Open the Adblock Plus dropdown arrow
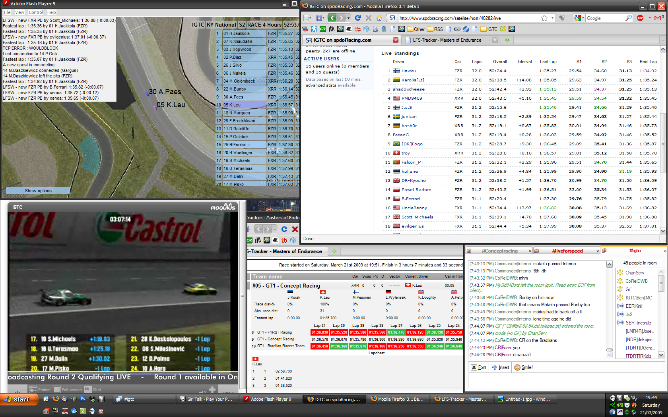Screen dimensions: 668x417 click(x=650, y=18)
